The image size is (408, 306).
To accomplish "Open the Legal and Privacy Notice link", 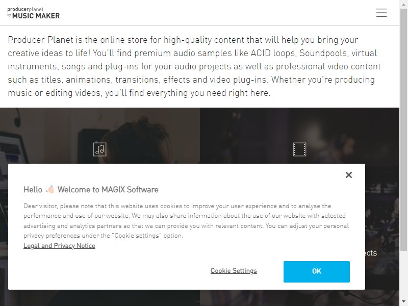I will pyautogui.click(x=59, y=246).
